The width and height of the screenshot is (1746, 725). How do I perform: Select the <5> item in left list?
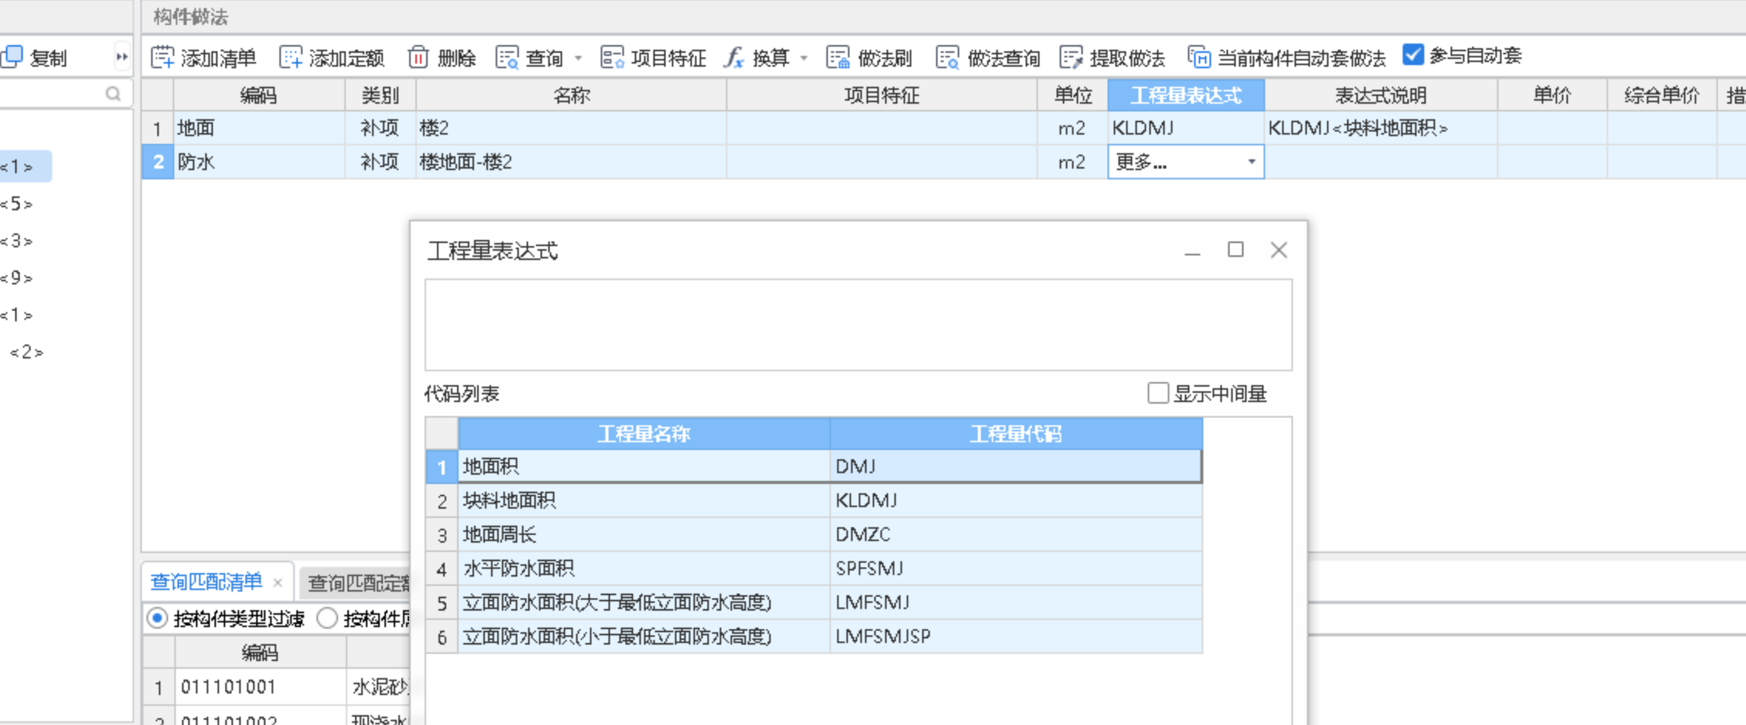pos(17,204)
